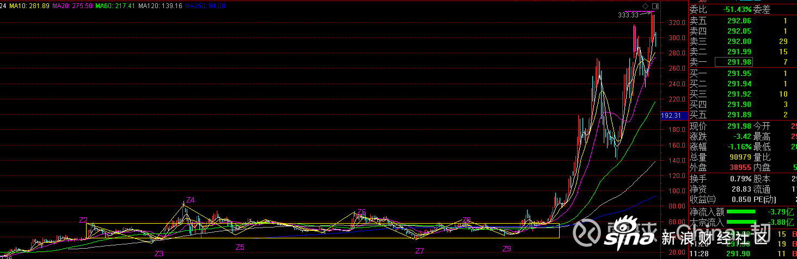Select the MA250: 94.08 indicator label
This screenshot has height=259, width=797.
point(205,5)
